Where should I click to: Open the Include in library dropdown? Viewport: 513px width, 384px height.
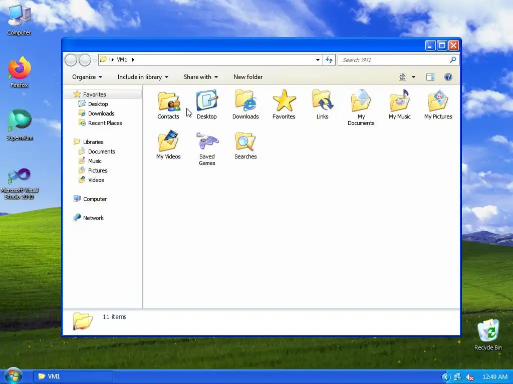click(x=143, y=77)
